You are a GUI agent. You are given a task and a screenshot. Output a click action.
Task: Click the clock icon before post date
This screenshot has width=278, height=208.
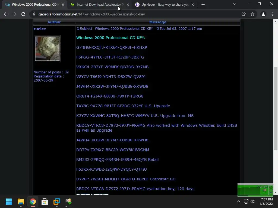[158, 29]
